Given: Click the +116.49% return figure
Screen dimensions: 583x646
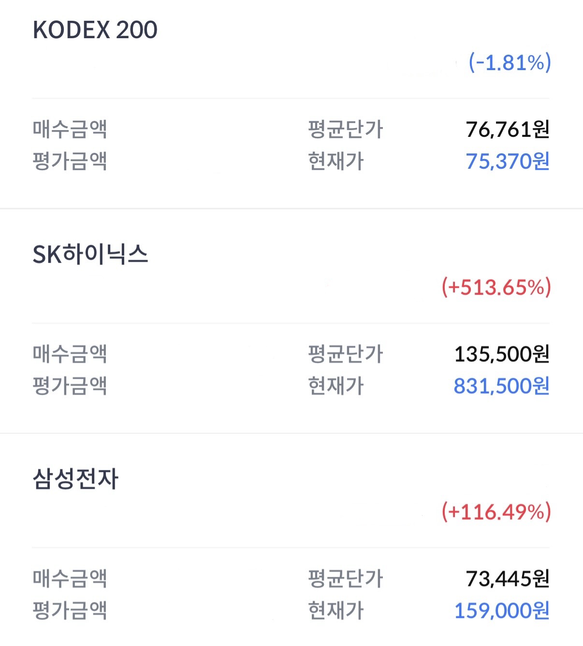Looking at the screenshot, I should (x=496, y=512).
